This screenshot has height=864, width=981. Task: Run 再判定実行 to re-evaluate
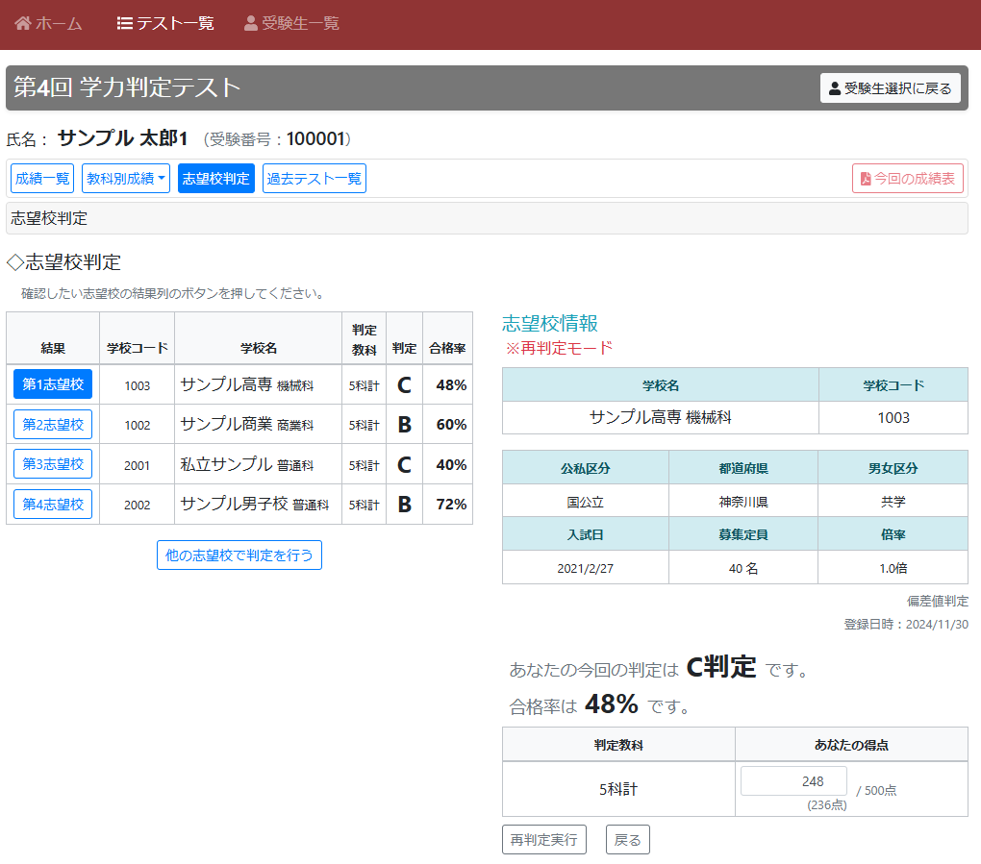[543, 840]
